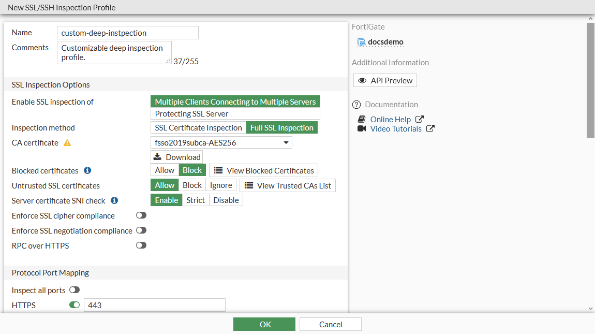Switch to SSL Certificate Inspection method
This screenshot has width=595, height=334.
198,127
